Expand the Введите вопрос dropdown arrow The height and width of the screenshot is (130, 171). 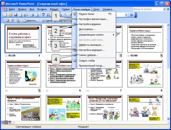click(164, 9)
